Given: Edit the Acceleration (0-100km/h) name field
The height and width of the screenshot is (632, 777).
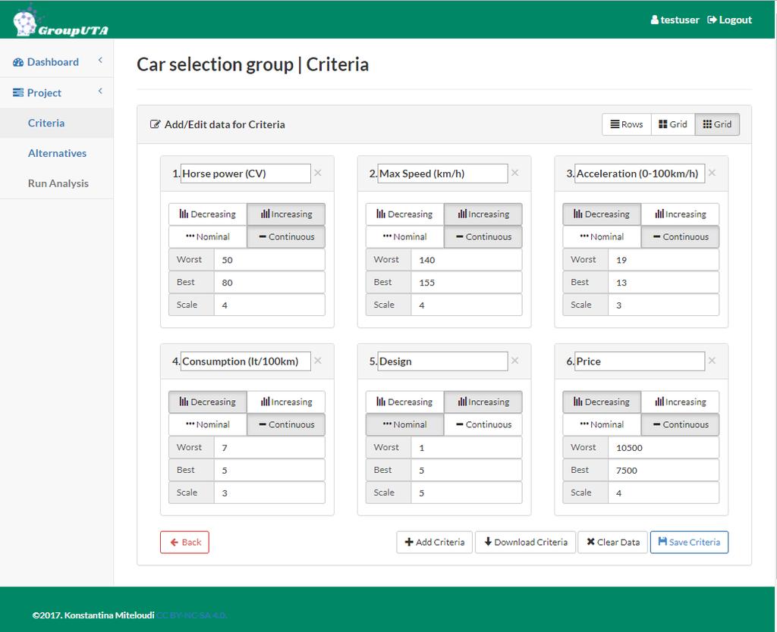Looking at the screenshot, I should (640, 174).
